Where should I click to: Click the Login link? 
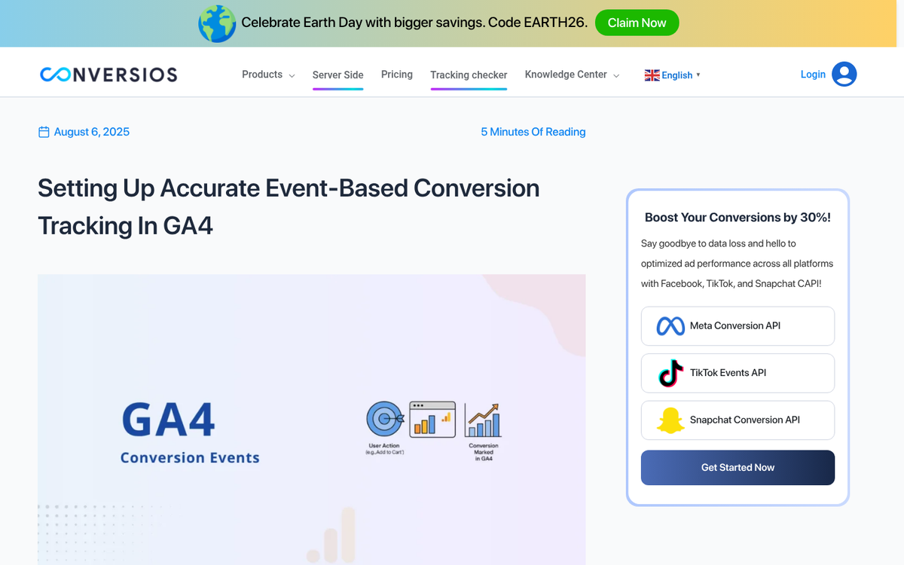pos(813,74)
